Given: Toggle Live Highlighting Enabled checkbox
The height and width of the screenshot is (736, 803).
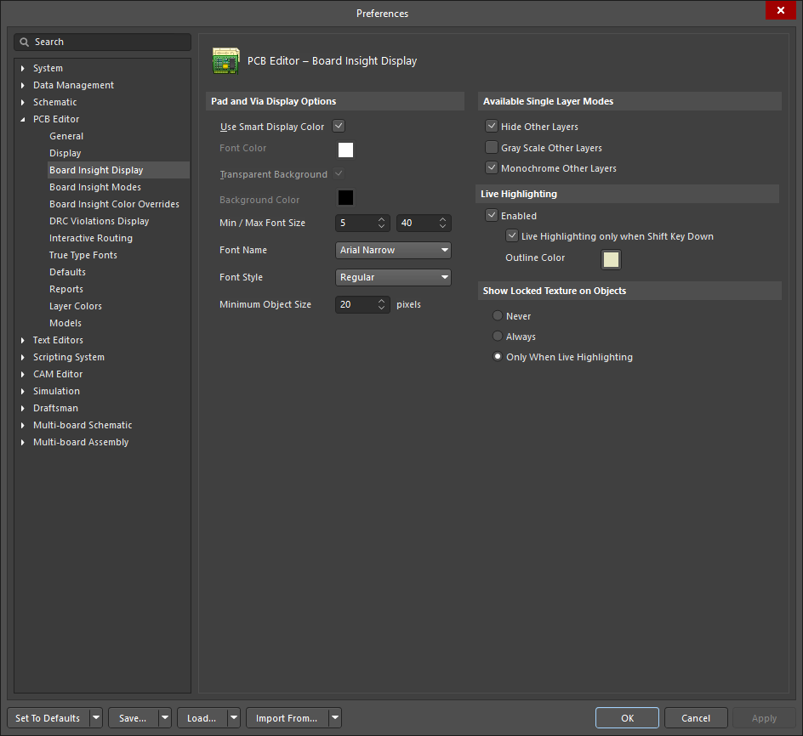Looking at the screenshot, I should [492, 215].
